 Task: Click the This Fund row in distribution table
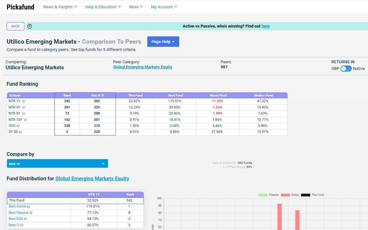coord(75,201)
